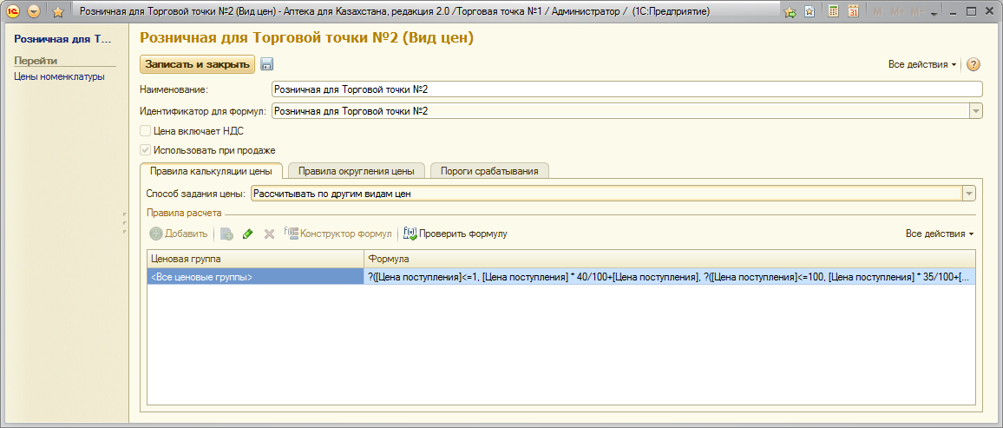Click the green pencil edit icon

[x=248, y=234]
